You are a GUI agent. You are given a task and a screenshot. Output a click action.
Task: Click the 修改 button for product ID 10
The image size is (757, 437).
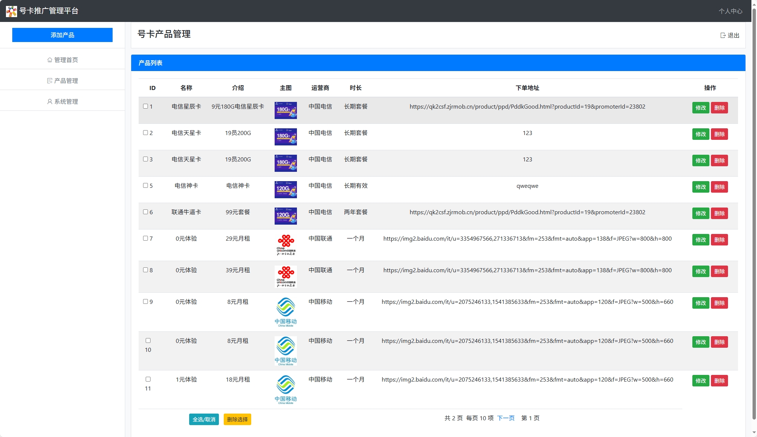click(701, 342)
